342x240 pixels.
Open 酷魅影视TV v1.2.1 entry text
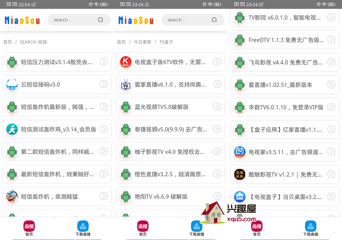coord(286,174)
